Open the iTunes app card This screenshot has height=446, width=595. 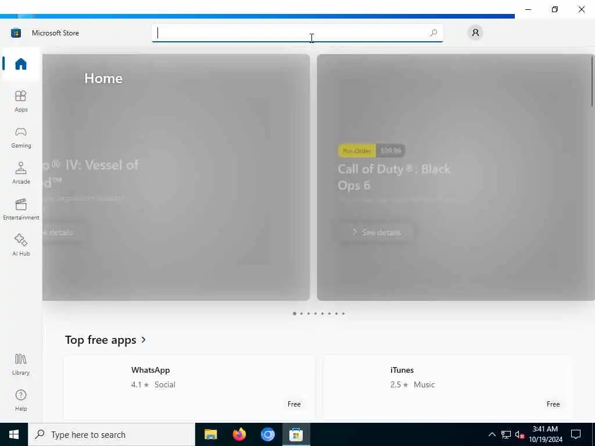(448, 387)
